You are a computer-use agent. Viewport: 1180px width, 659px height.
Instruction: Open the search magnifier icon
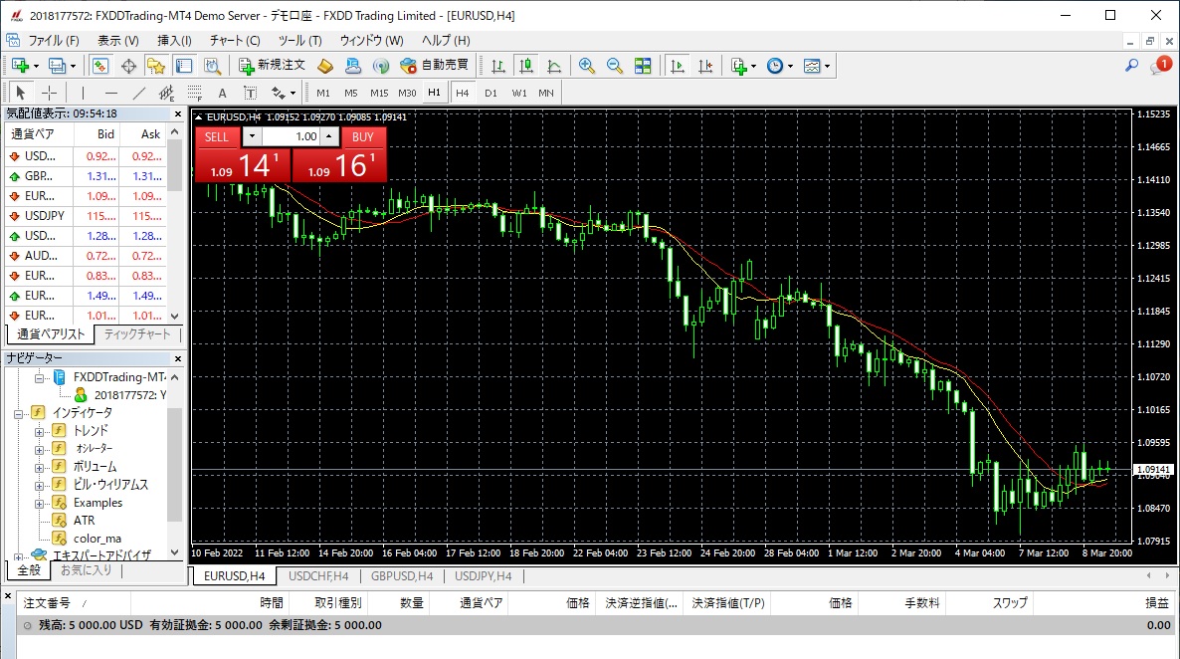(x=1131, y=66)
